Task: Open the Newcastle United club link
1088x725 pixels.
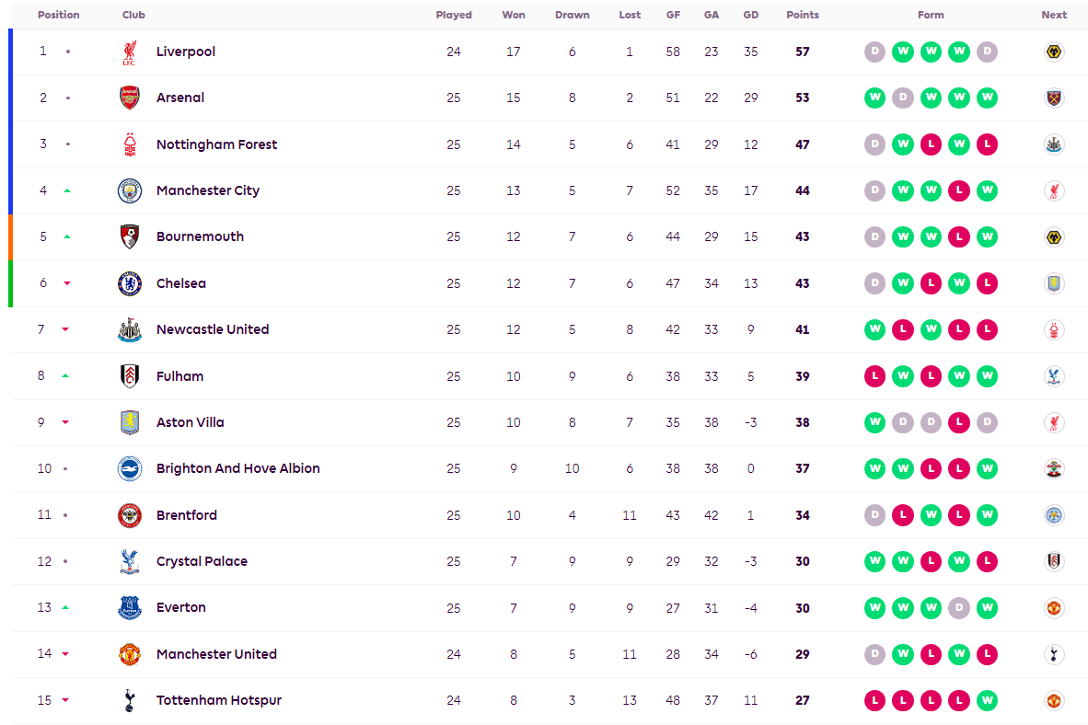Action: tap(213, 329)
